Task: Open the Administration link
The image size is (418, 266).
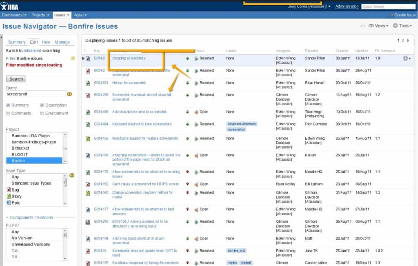Action: [347, 7]
